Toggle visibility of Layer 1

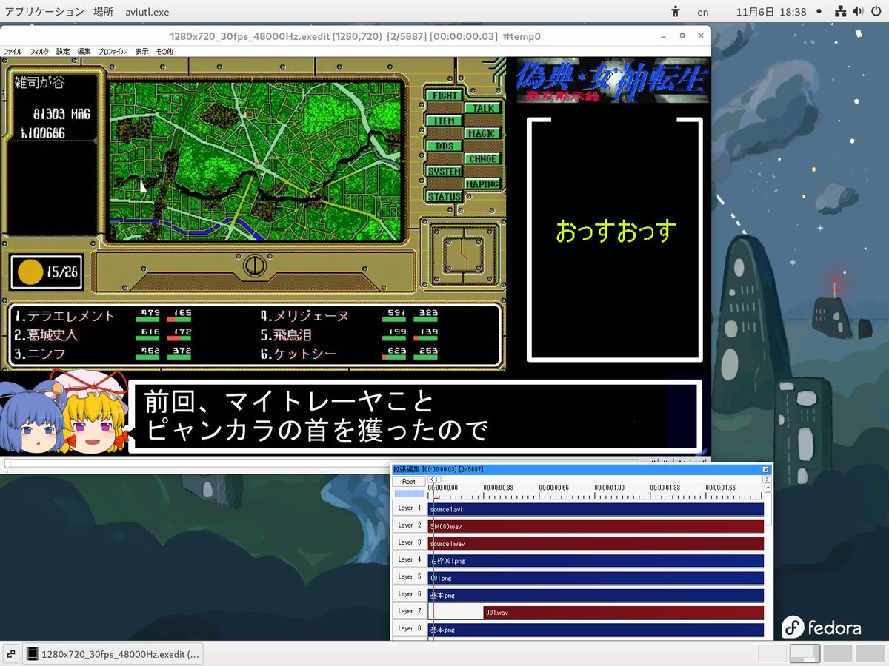(409, 508)
